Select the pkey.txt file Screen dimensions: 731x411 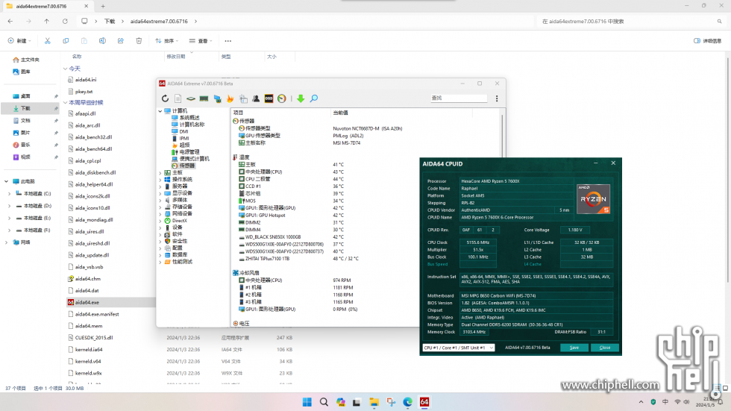click(84, 92)
